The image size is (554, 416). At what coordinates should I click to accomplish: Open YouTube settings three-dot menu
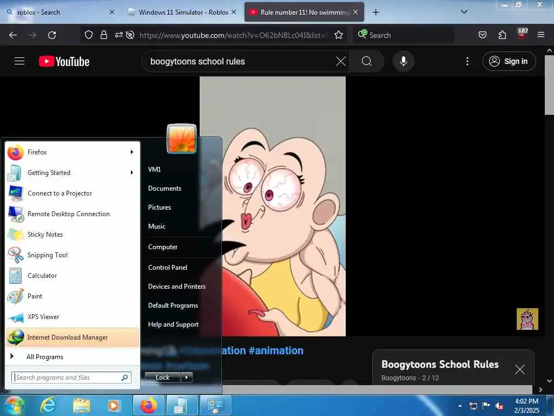click(467, 61)
